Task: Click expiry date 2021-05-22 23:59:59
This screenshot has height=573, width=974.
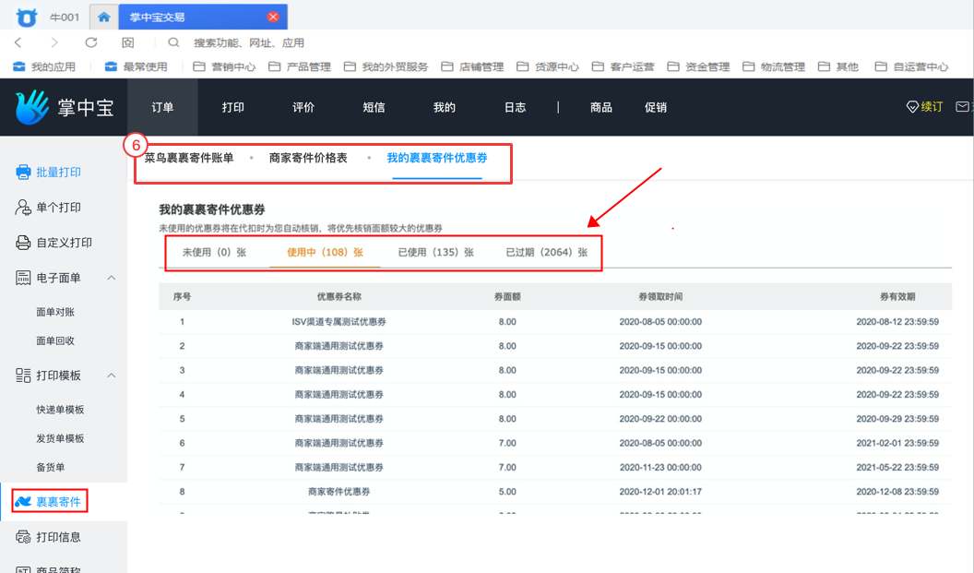Action: (897, 467)
